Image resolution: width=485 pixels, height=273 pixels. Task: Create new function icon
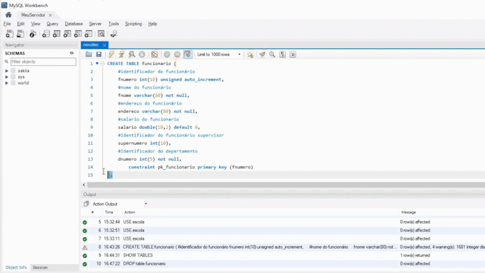point(89,34)
